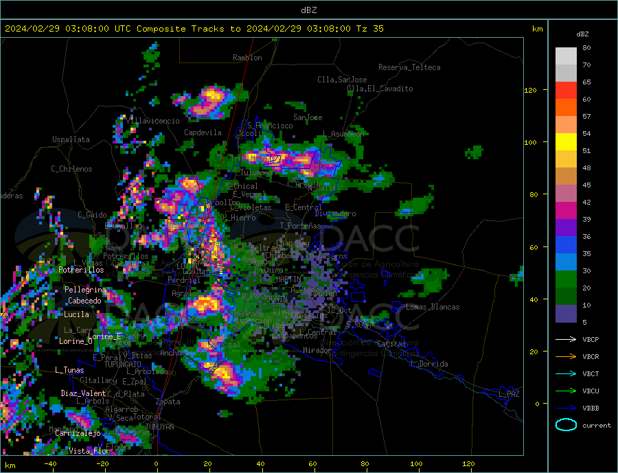The height and width of the screenshot is (473, 618).
Task: Click the 'km' unit label at bottom left
Action: point(10,465)
